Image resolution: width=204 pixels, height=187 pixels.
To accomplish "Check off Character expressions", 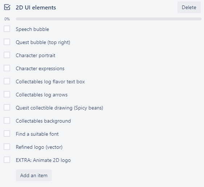I will click(x=7, y=68).
